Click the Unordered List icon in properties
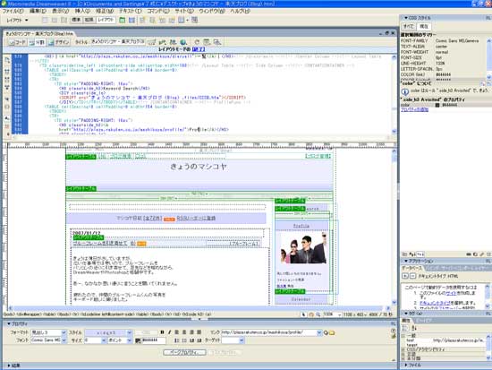This screenshot has height=370, width=492. pyautogui.click(x=177, y=340)
